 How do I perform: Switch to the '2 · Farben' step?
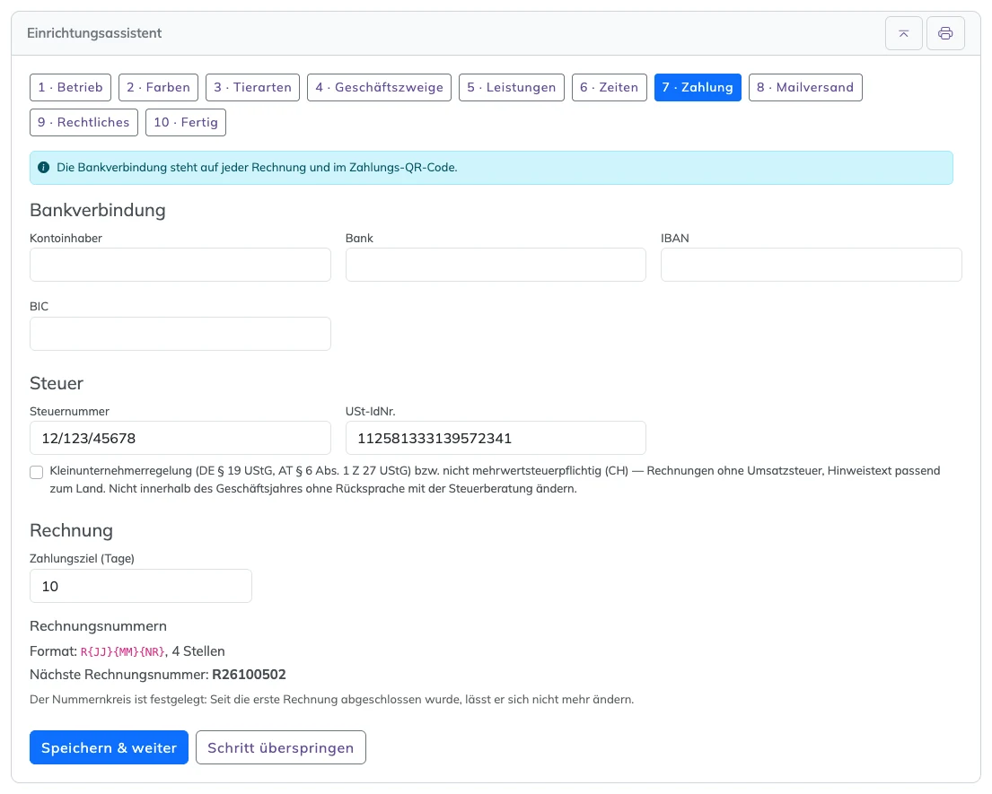click(x=158, y=87)
